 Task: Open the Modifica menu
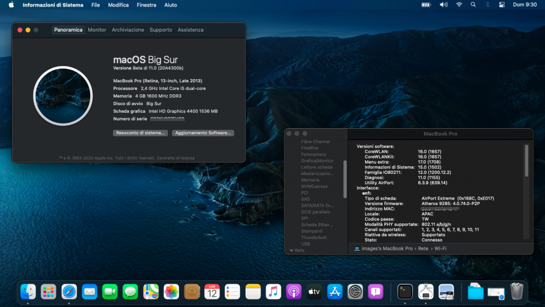pyautogui.click(x=118, y=5)
